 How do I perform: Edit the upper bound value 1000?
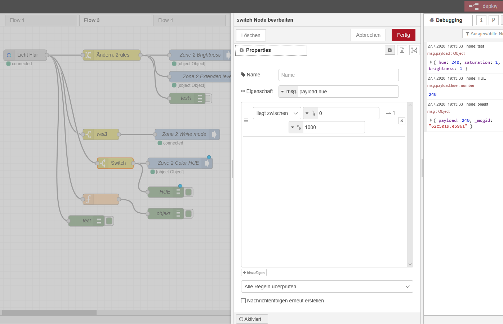[334, 127]
